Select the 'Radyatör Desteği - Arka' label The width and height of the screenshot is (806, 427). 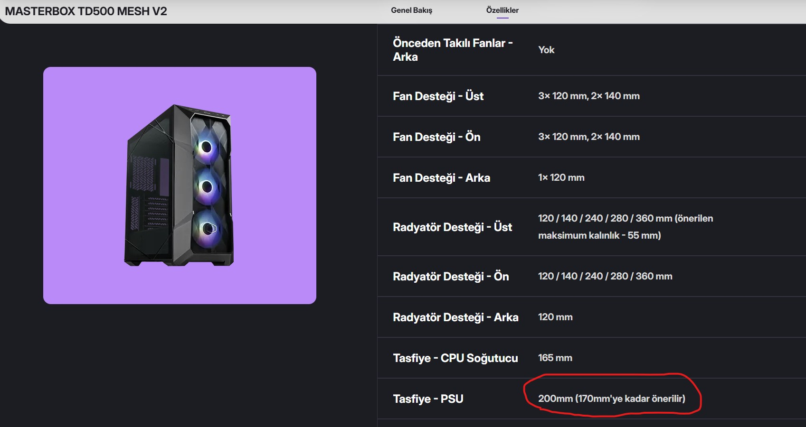tap(455, 317)
